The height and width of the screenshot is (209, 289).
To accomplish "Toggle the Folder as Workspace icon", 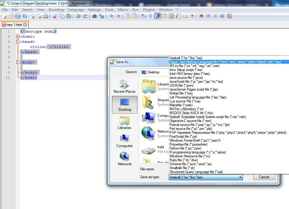I will 185,16.
